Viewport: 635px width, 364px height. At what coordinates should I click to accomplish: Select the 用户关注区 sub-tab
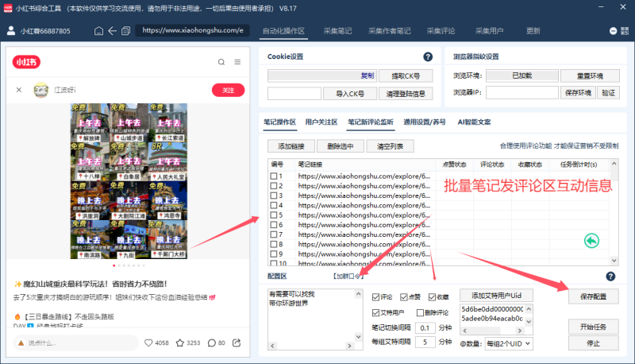pyautogui.click(x=321, y=122)
